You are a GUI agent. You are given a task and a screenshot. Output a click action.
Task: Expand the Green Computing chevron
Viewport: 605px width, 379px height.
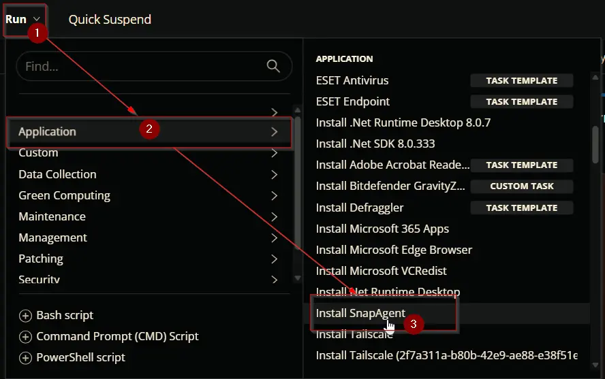(x=275, y=196)
